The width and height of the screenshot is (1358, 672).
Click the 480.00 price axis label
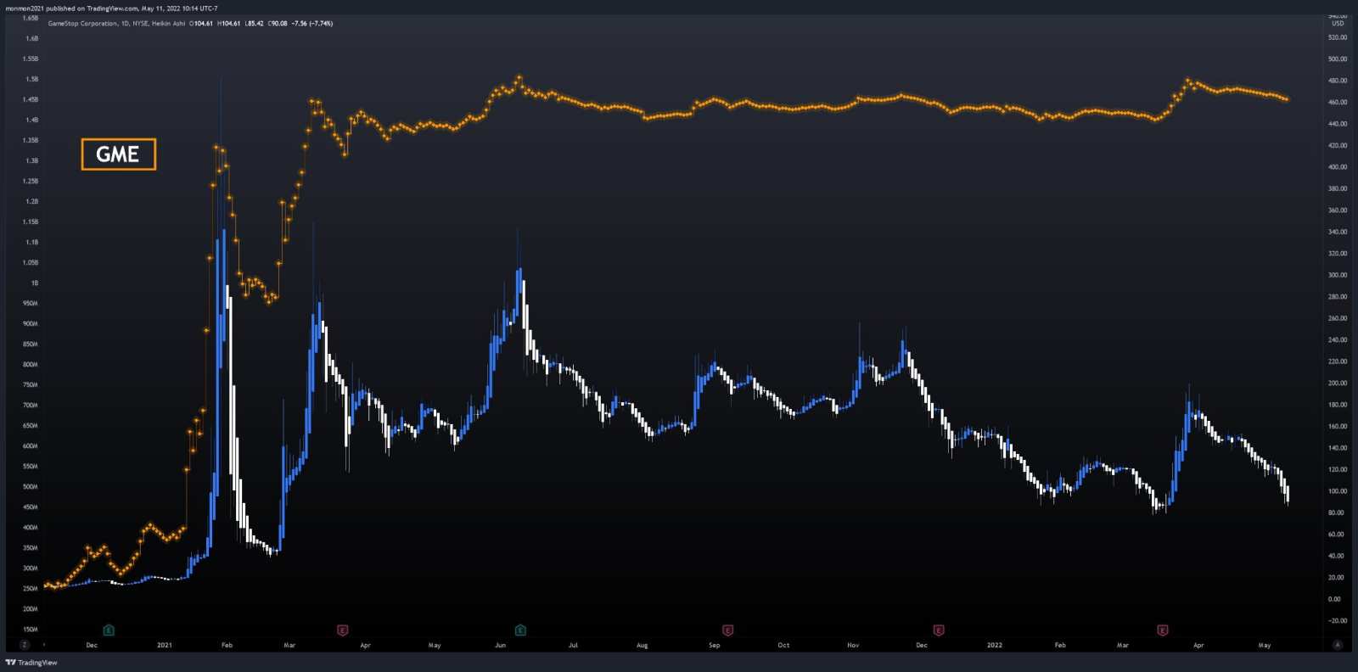point(1338,81)
